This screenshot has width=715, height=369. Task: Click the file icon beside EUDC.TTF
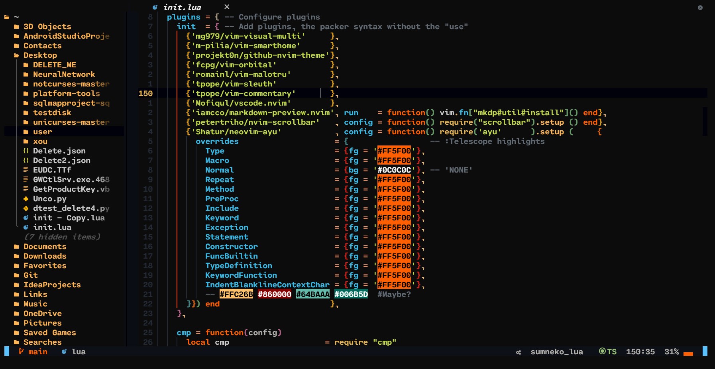26,170
